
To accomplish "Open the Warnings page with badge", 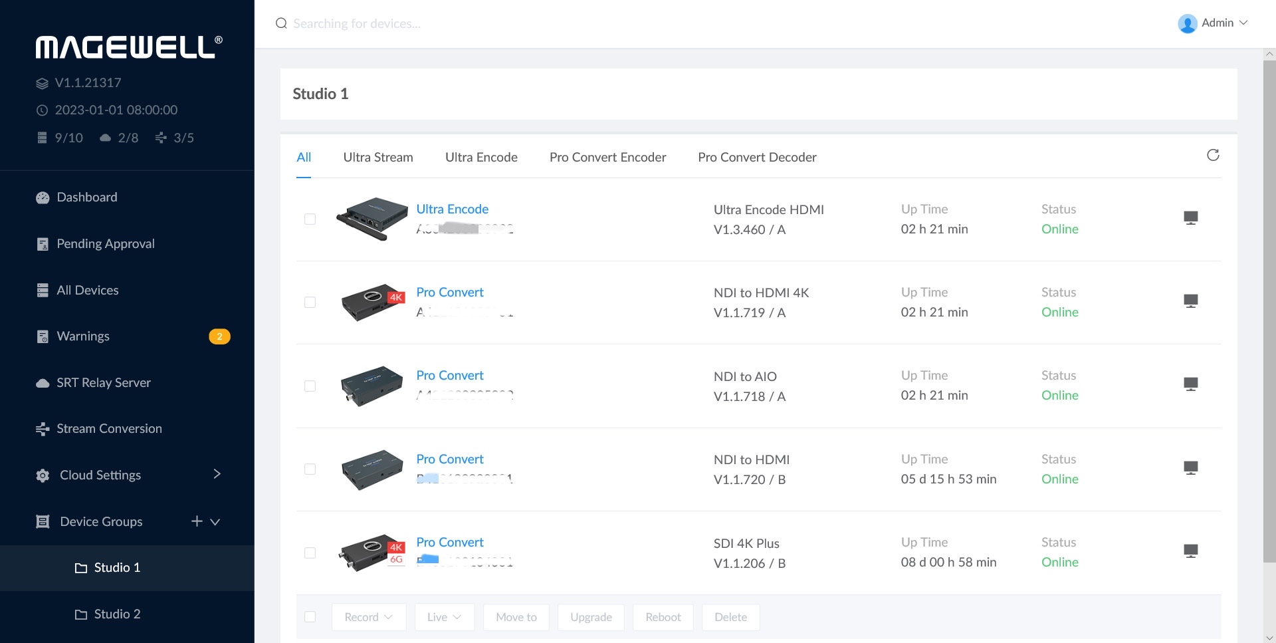I will (x=83, y=336).
